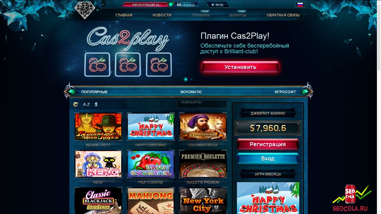Open the Fruit Cocktail game thumbnail
381x214 pixels.
tap(151, 164)
